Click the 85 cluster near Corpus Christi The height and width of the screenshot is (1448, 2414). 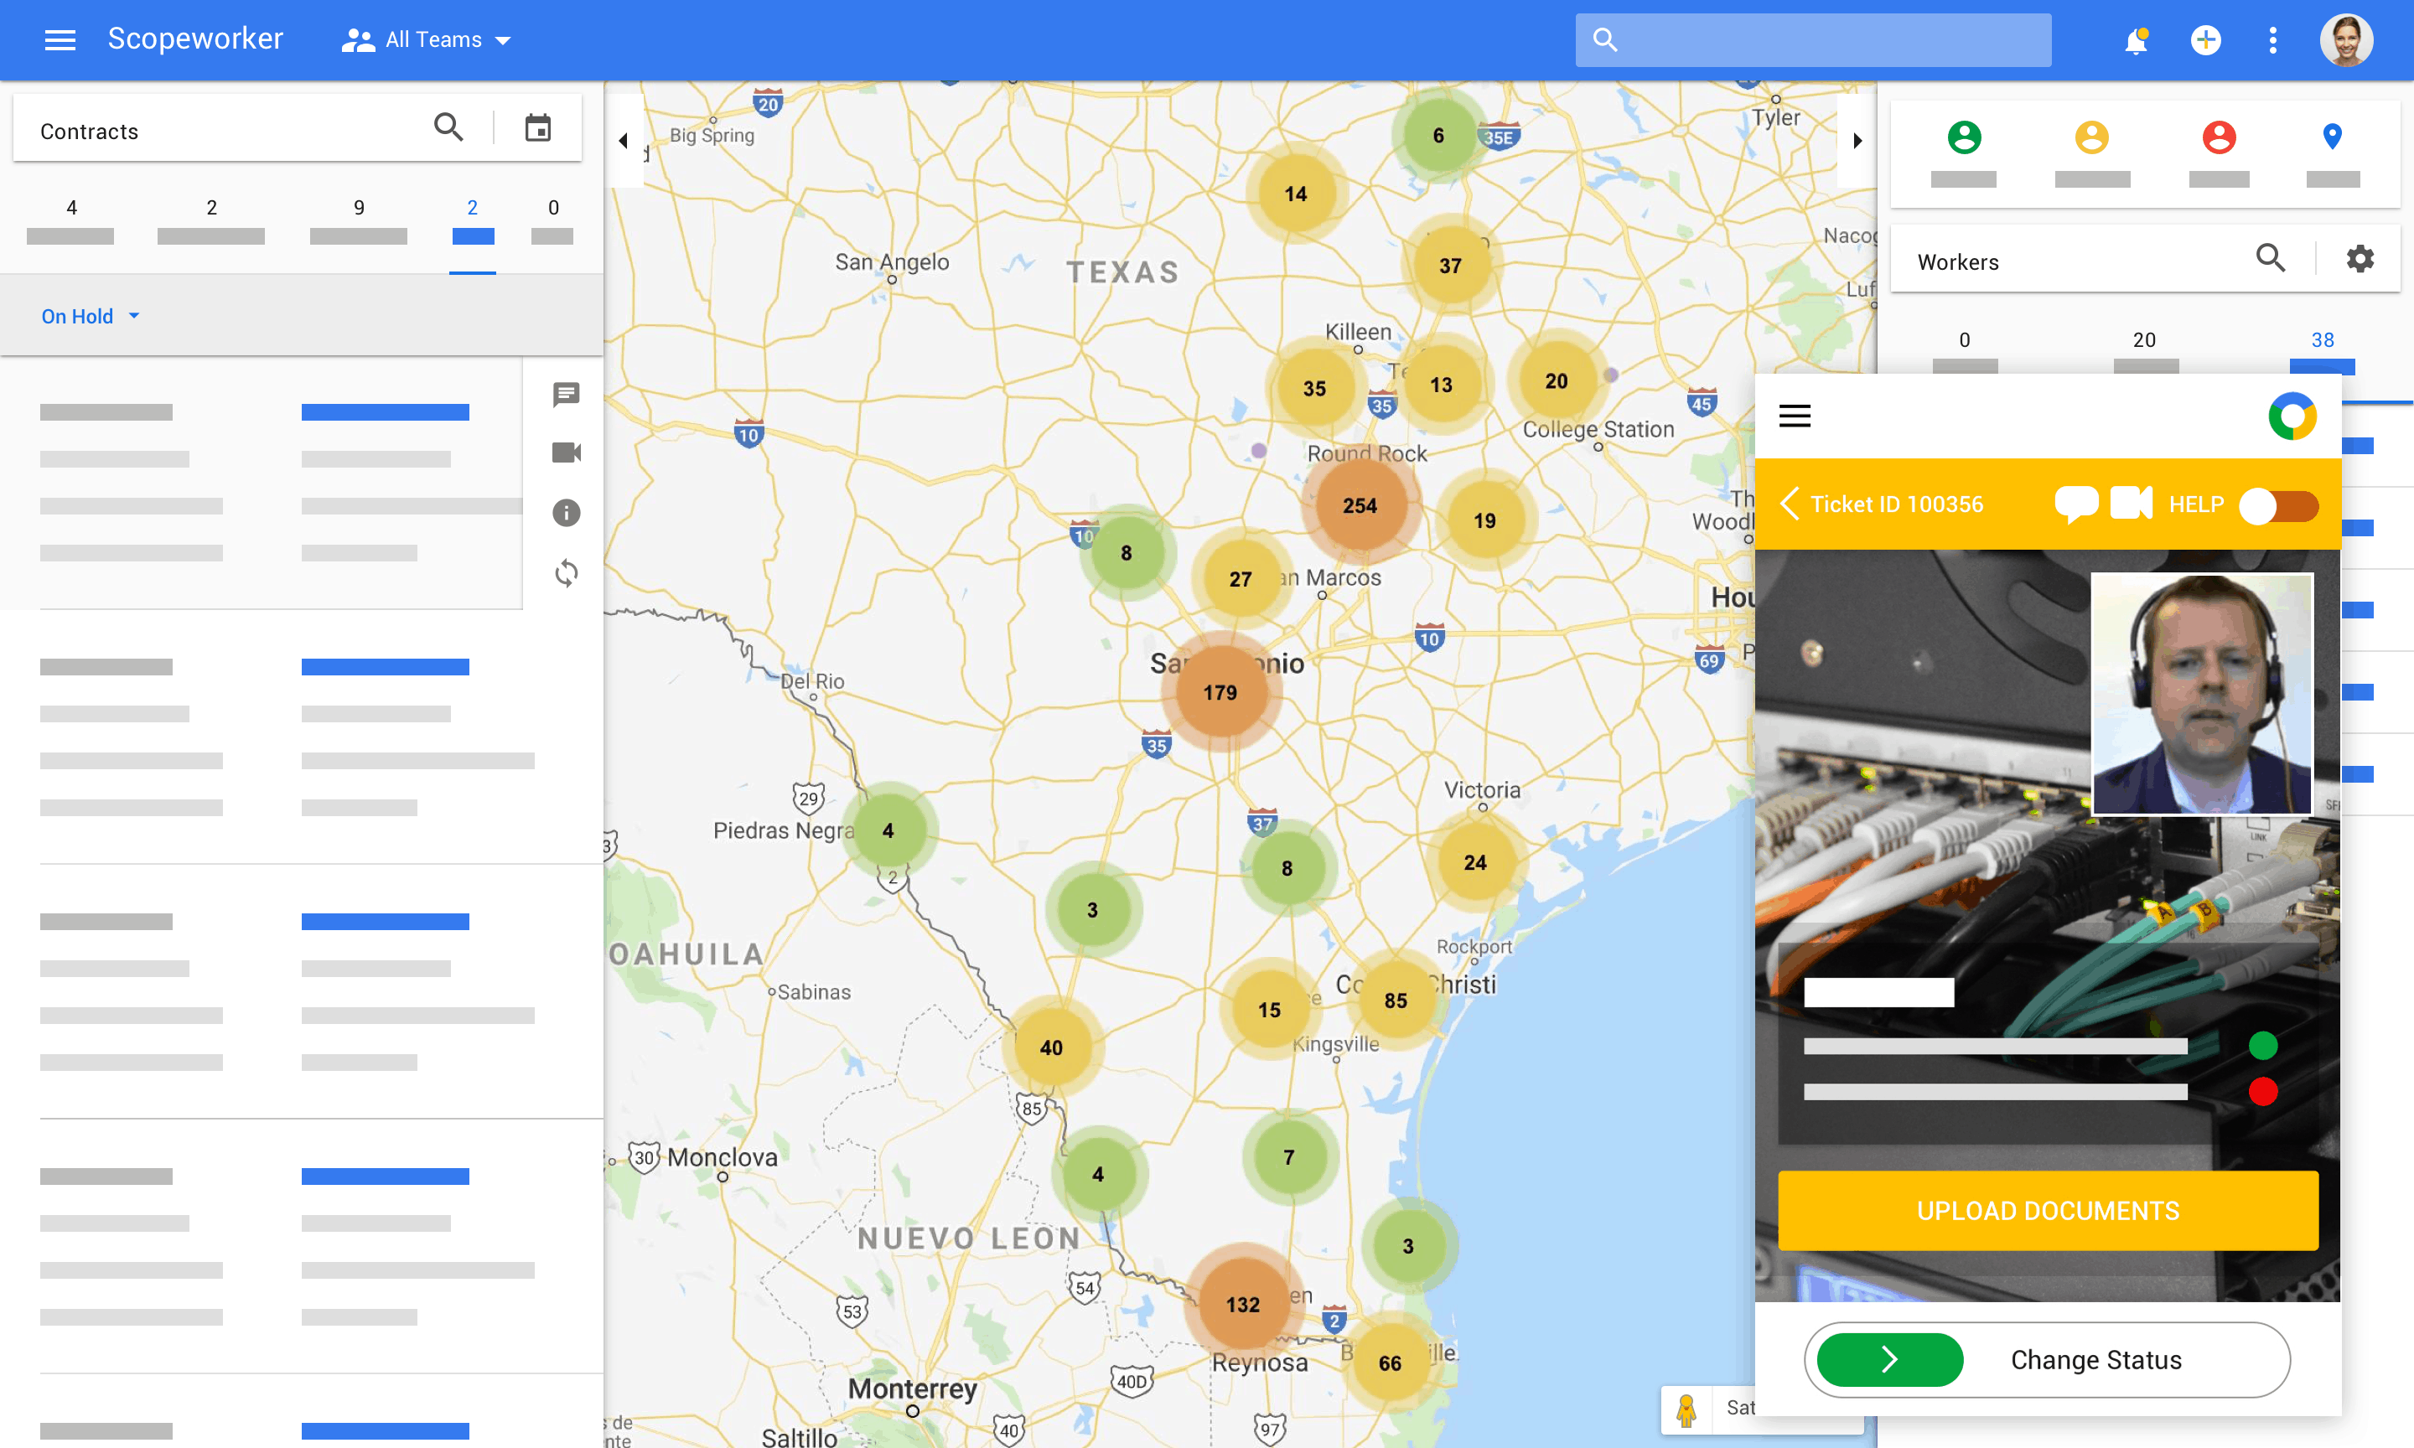[1396, 1001]
